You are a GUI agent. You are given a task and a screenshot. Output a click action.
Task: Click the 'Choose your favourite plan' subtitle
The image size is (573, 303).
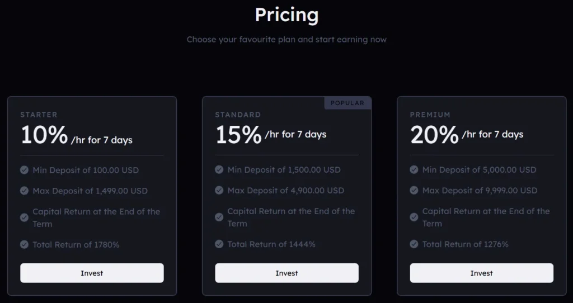pyautogui.click(x=286, y=40)
